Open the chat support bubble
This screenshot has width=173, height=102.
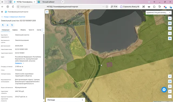(164, 90)
